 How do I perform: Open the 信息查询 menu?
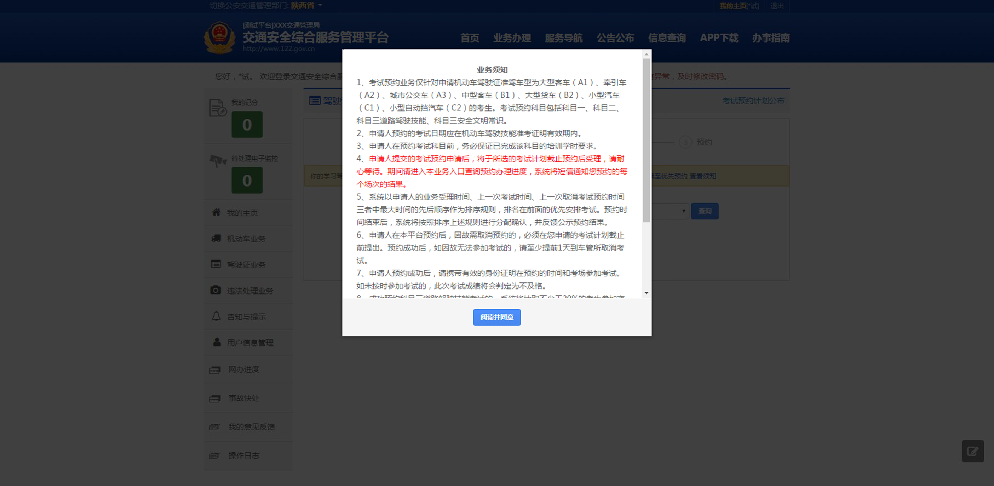click(667, 38)
